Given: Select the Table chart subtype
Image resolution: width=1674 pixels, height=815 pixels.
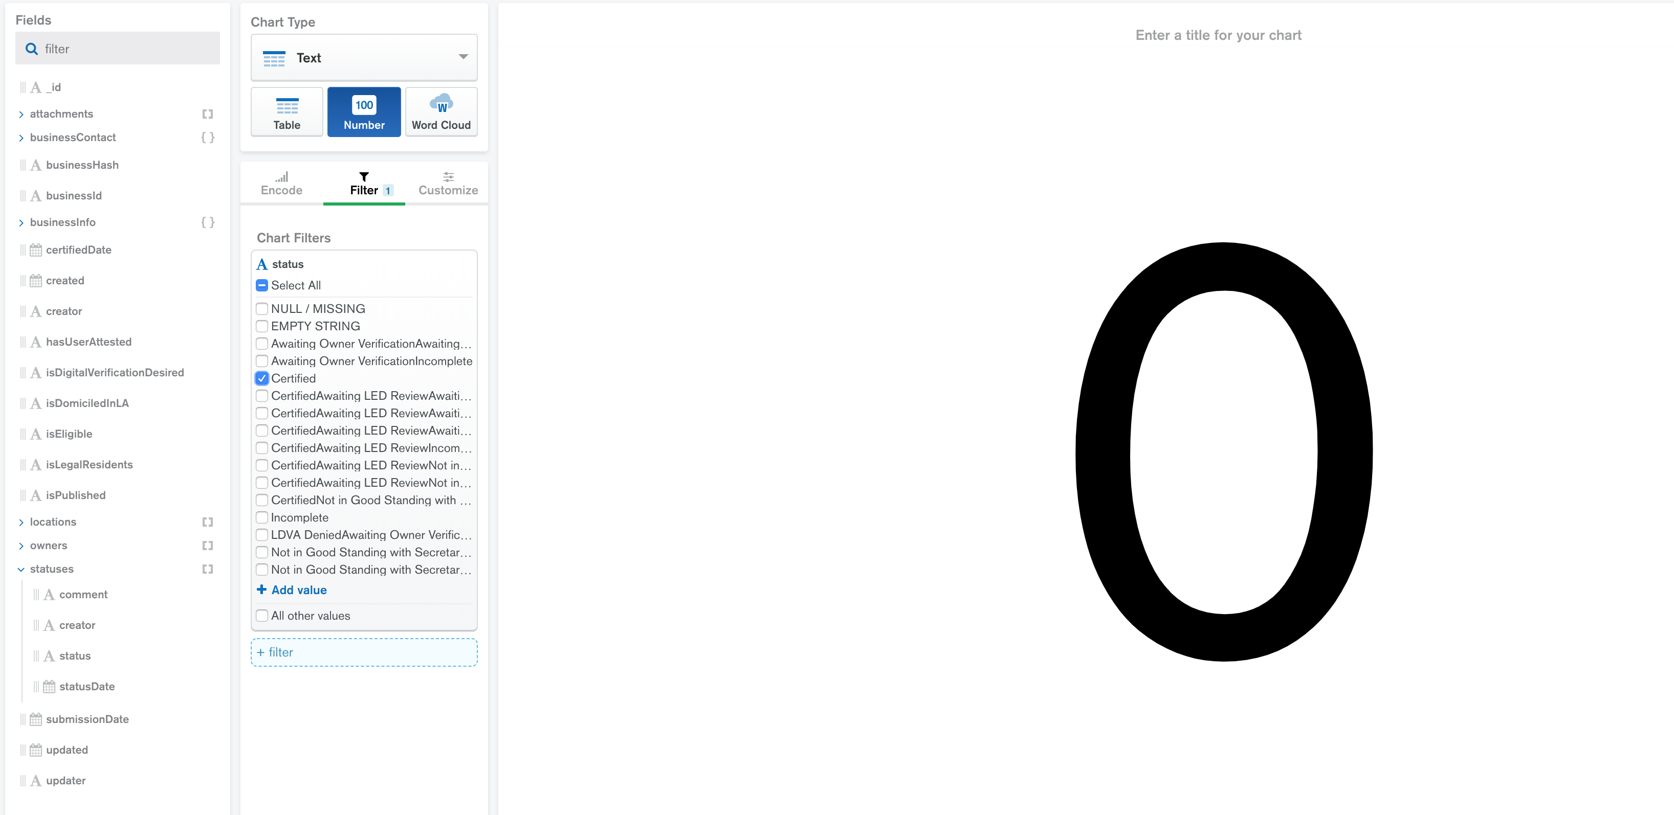Looking at the screenshot, I should [287, 111].
